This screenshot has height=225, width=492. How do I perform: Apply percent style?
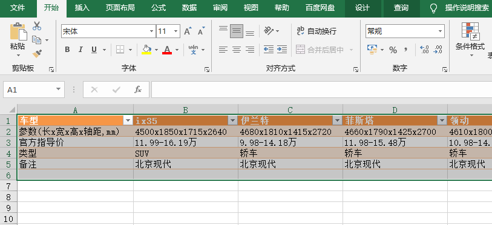[393, 50]
